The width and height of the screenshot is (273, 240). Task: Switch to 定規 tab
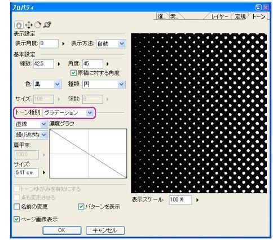(240, 16)
